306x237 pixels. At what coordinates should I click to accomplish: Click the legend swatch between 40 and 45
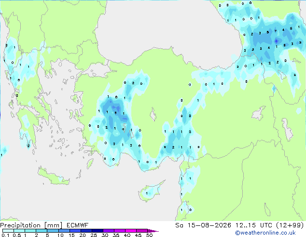pos(131,231)
